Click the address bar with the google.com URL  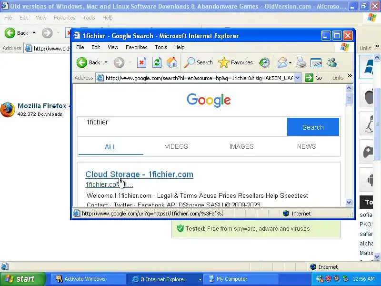point(199,78)
